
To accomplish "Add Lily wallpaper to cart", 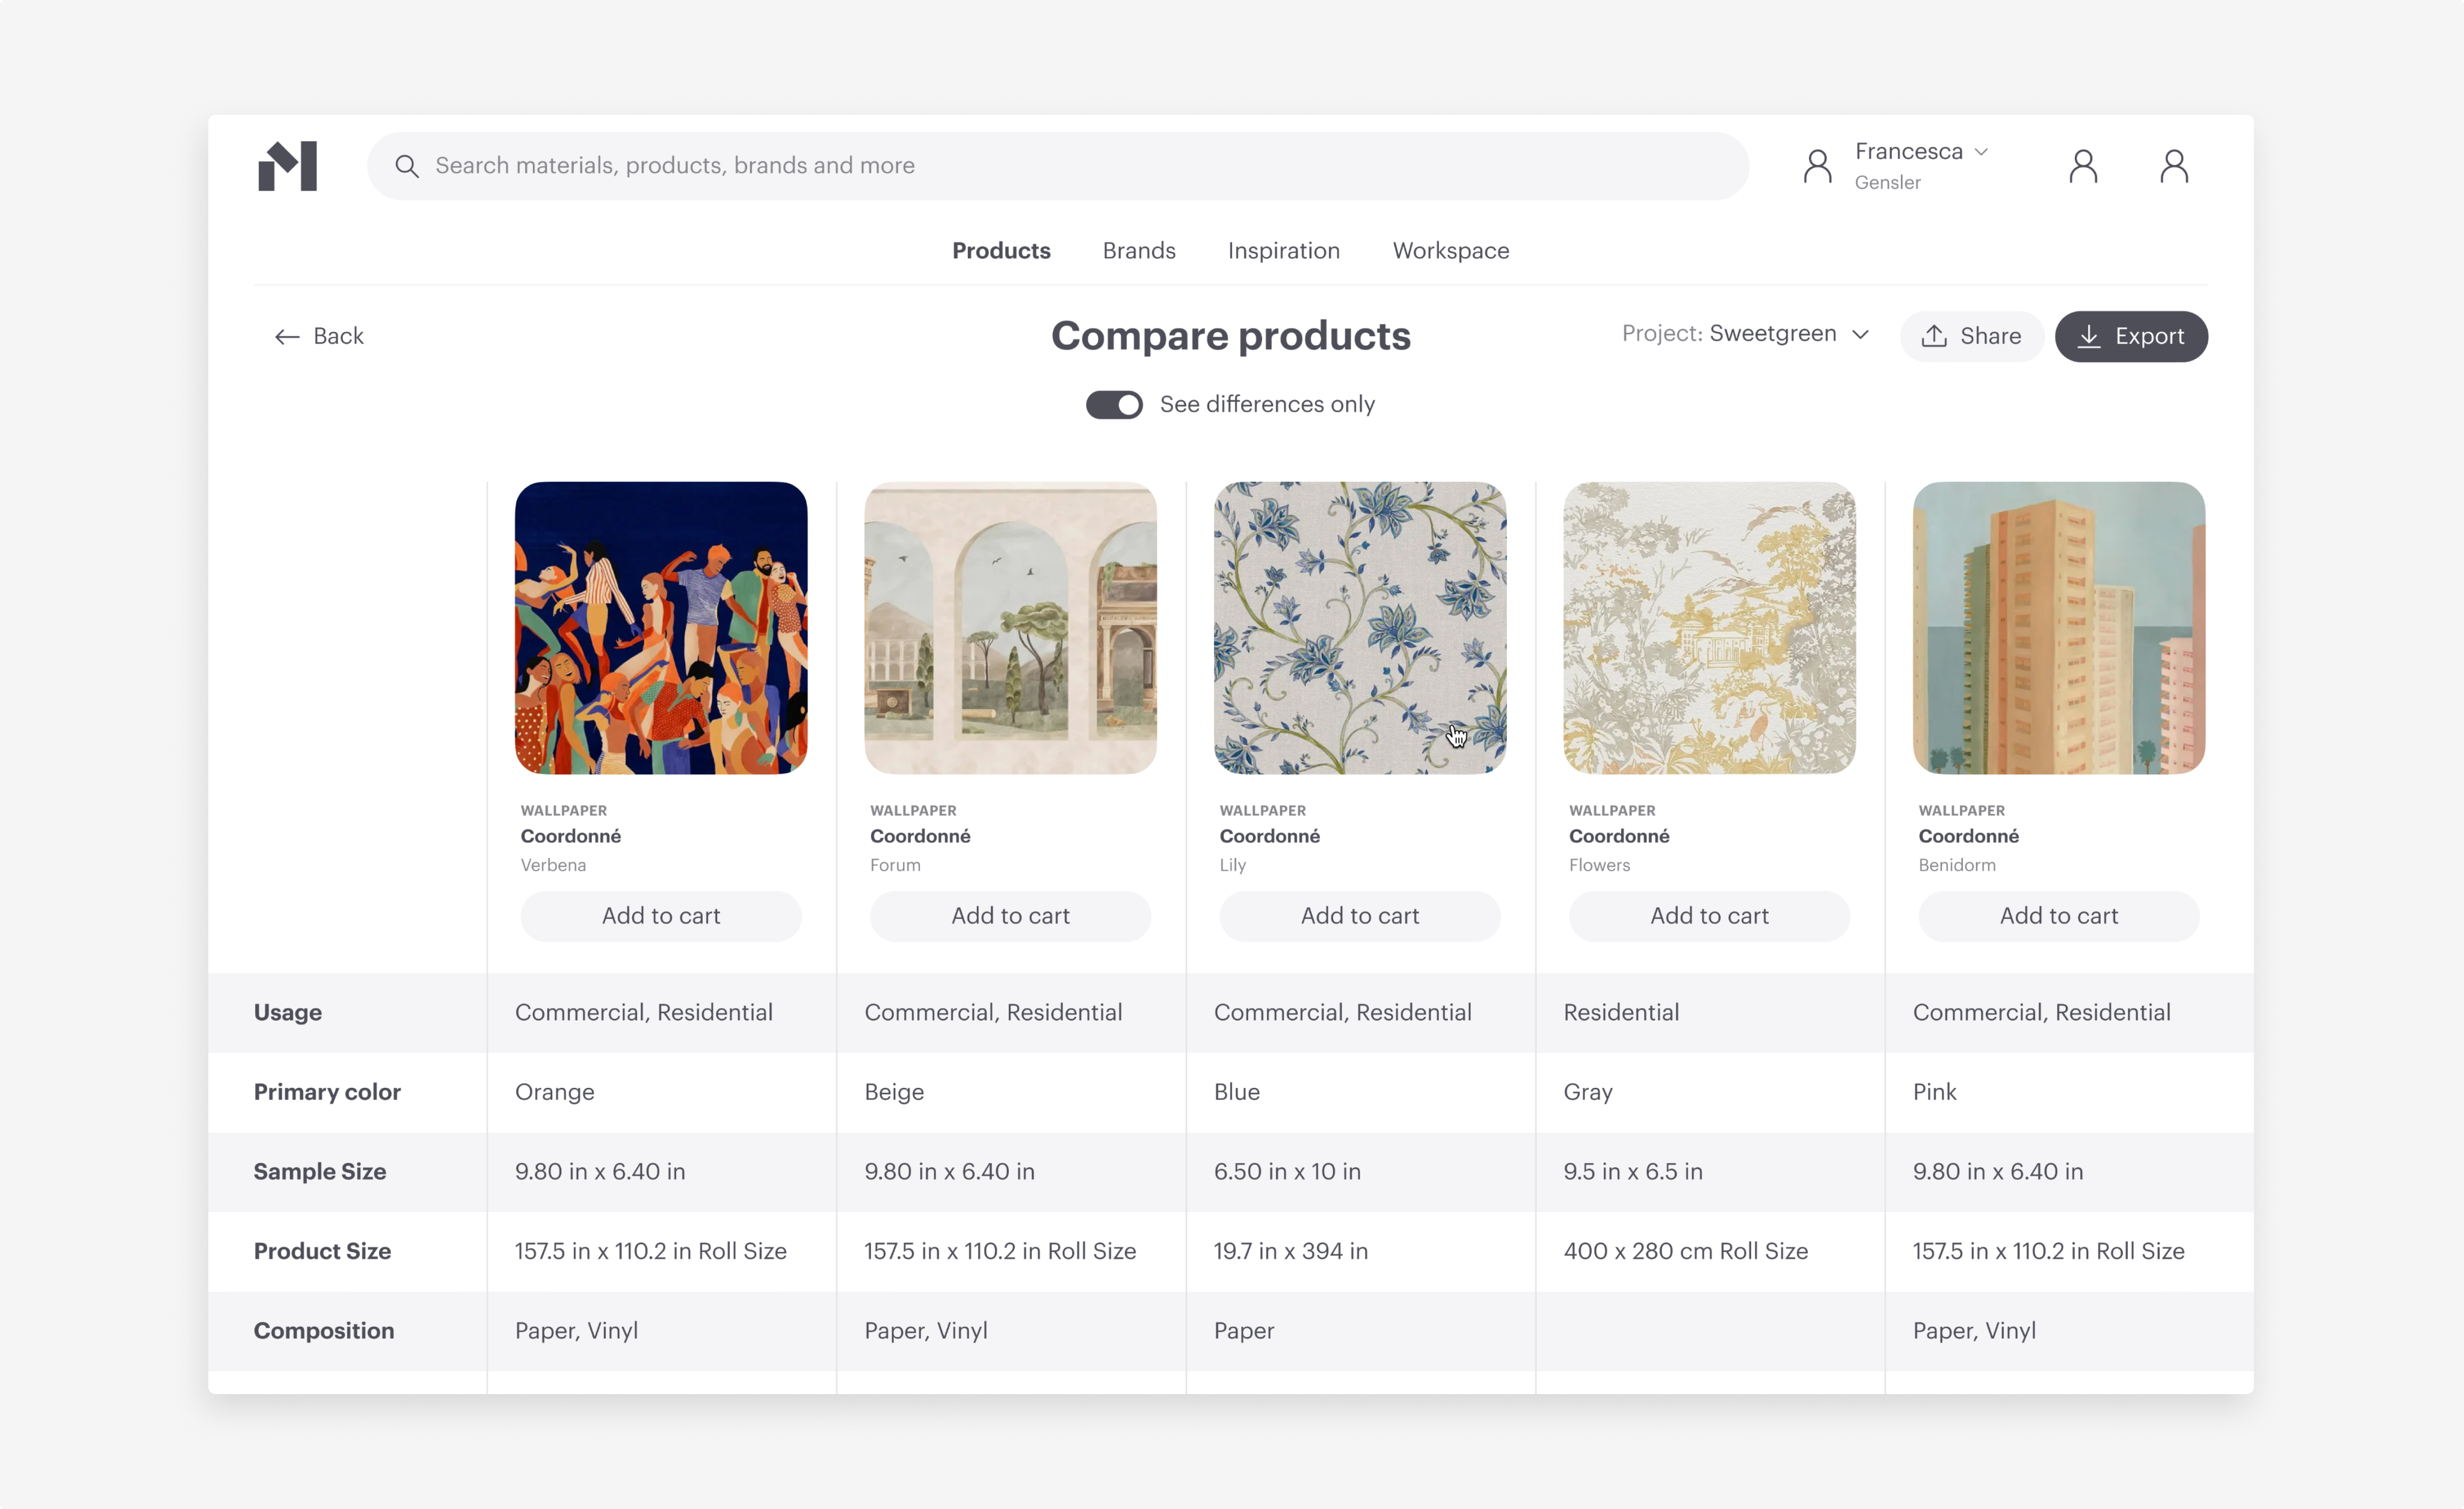I will pyautogui.click(x=1360, y=916).
